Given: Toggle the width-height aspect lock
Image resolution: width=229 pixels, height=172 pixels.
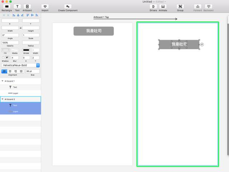Looking at the screenshot, I should coord(21,28).
